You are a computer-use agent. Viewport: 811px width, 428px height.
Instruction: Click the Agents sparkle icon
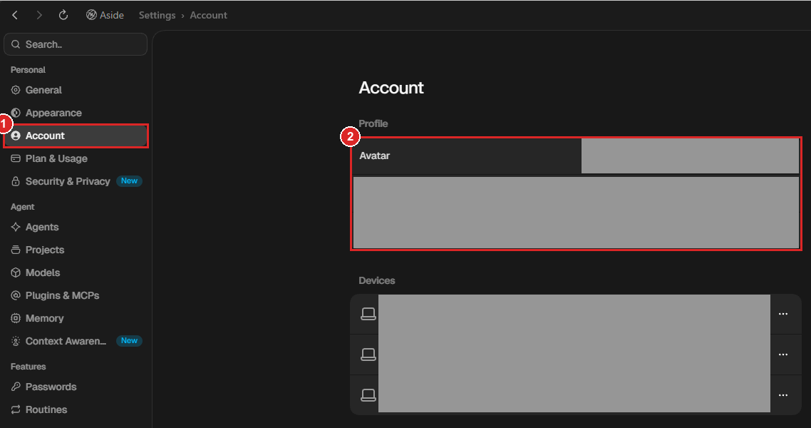(16, 228)
